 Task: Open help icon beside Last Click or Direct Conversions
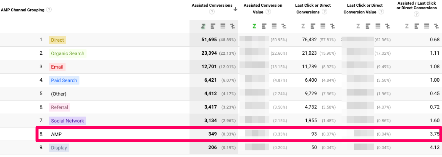pyautogui.click(x=324, y=12)
